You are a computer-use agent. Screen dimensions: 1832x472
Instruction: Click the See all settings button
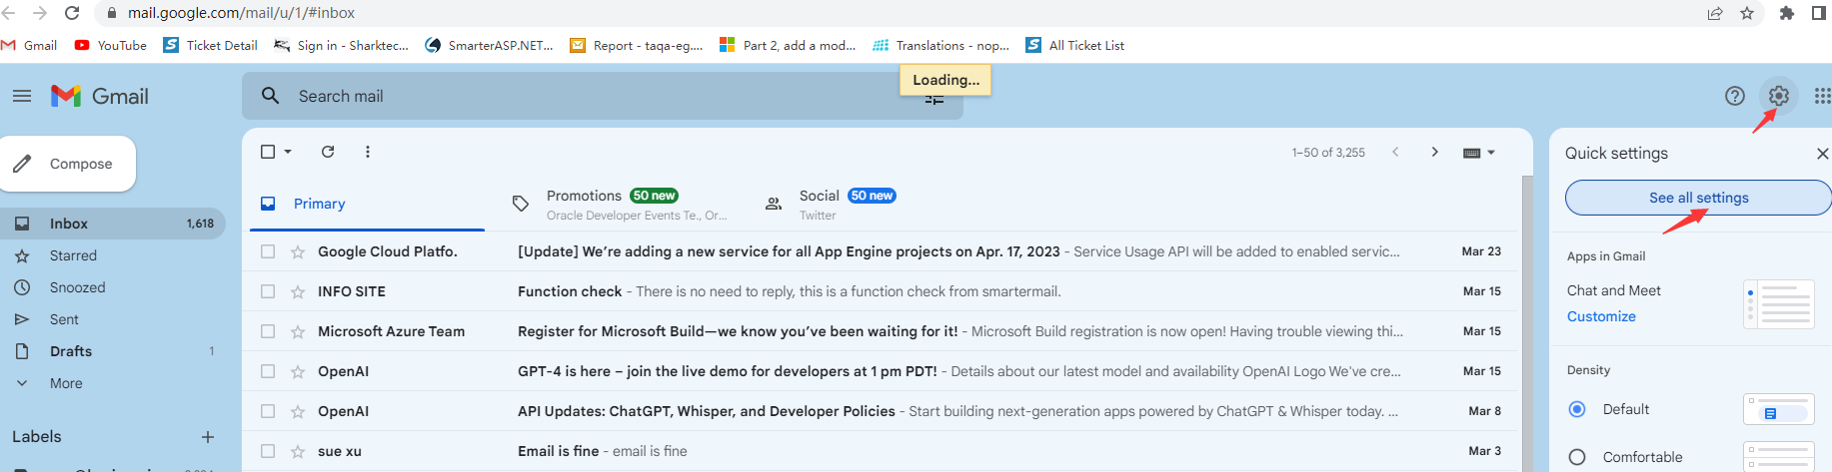click(1698, 198)
